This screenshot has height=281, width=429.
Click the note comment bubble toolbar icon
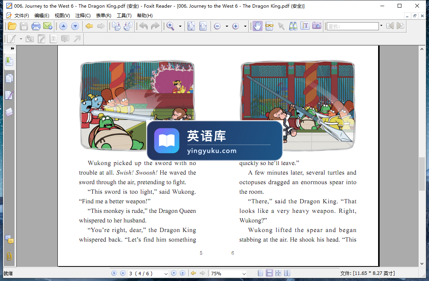coord(65,39)
